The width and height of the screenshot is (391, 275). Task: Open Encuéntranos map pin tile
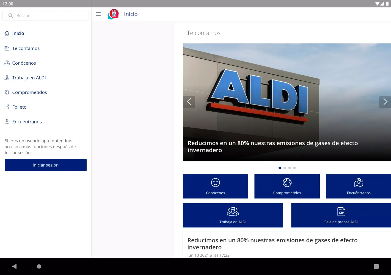click(358, 186)
